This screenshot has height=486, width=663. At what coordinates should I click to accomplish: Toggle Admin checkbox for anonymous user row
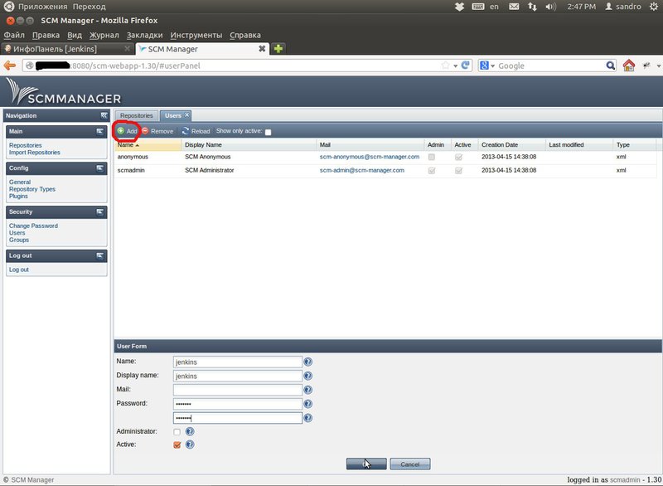pyautogui.click(x=431, y=157)
